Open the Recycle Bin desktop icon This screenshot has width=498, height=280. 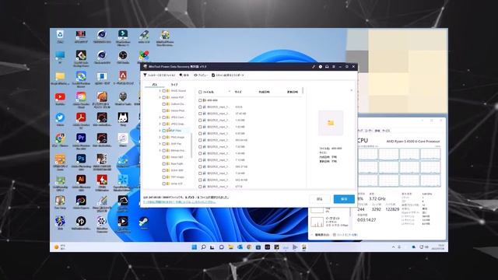[x=60, y=37]
